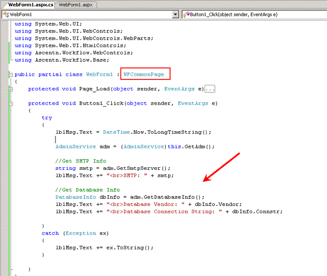The image size is (327, 276).
Task: Place cursor on the //Get Database Info comment
Action: [x=87, y=190]
